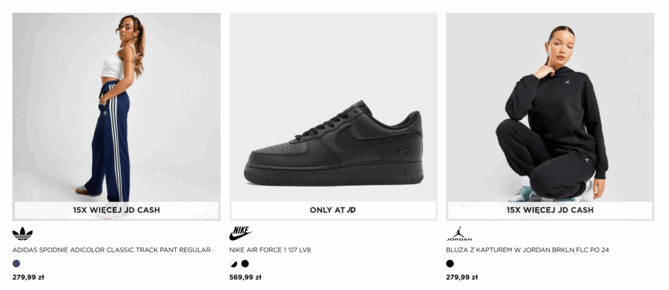Select the solid black Nike Air Force swatch
The width and height of the screenshot is (669, 290).
click(x=245, y=264)
